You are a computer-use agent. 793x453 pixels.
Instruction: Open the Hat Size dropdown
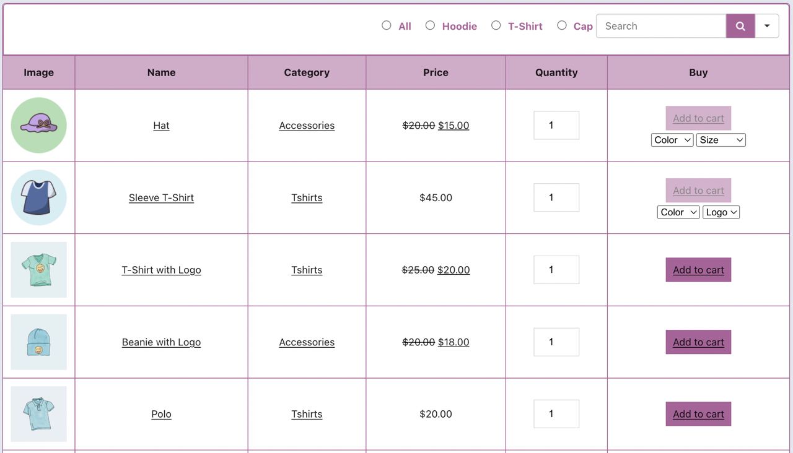coord(721,140)
